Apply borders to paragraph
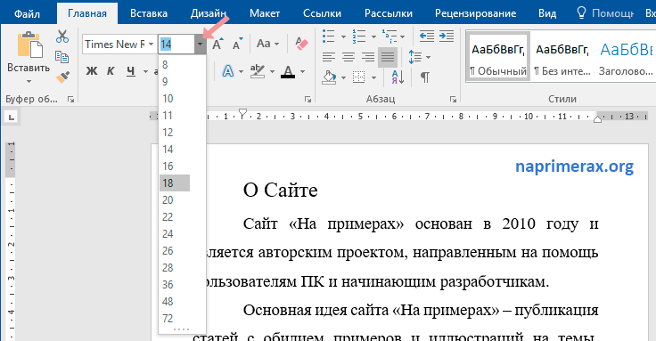Viewport: 656px width, 341px height. [x=359, y=77]
